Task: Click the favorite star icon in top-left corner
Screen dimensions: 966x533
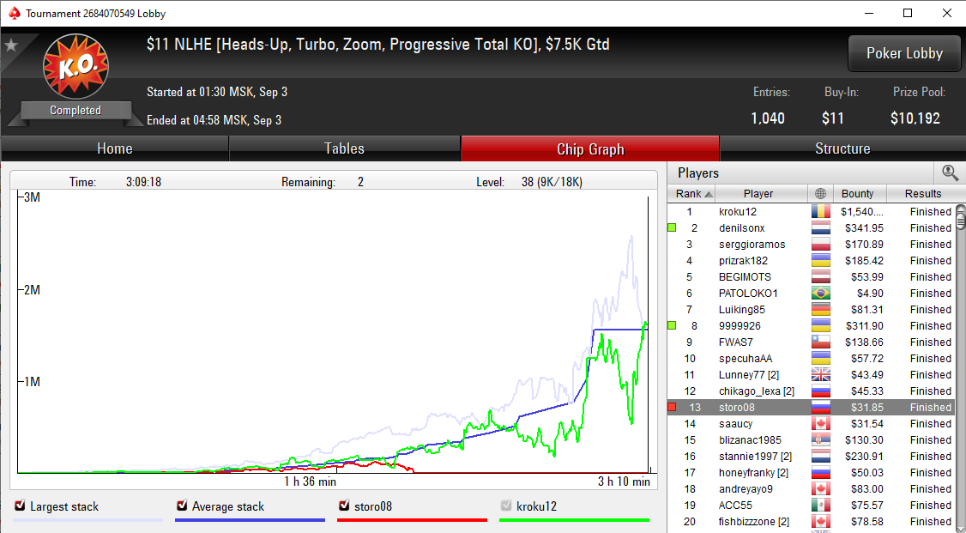Action: [10, 45]
